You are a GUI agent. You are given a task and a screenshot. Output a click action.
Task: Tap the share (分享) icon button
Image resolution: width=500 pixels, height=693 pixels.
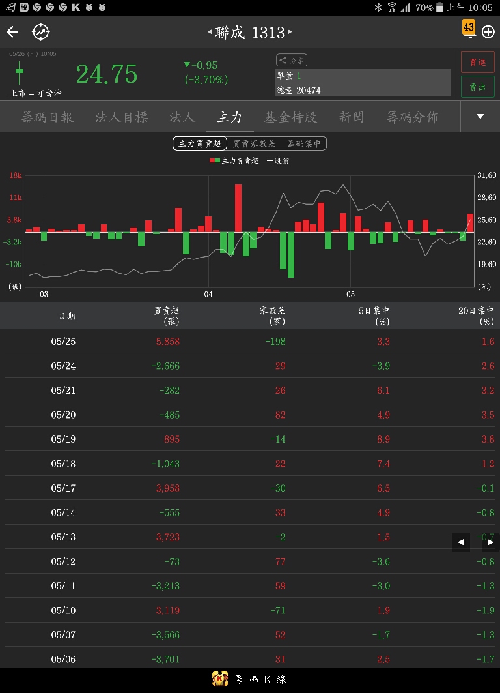291,60
